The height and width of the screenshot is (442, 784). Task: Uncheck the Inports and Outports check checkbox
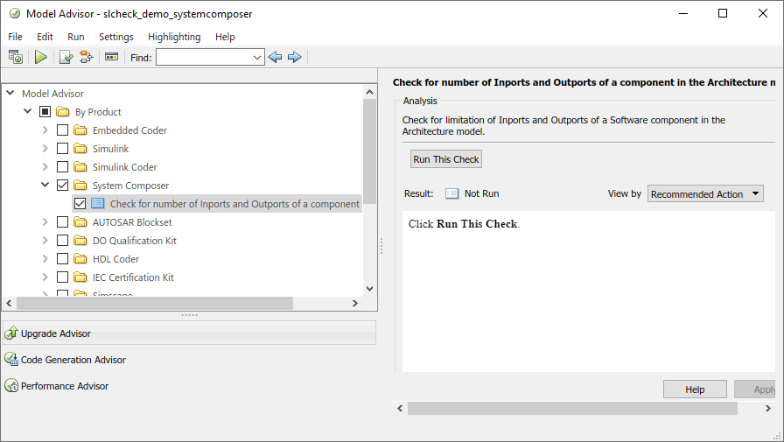coord(80,204)
